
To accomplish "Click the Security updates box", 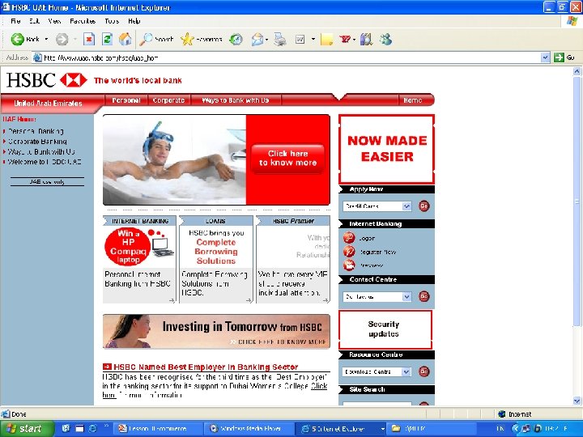I will pyautogui.click(x=385, y=329).
